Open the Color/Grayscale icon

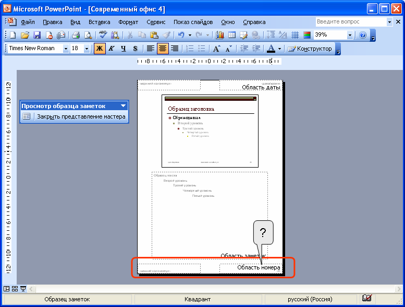click(307, 35)
